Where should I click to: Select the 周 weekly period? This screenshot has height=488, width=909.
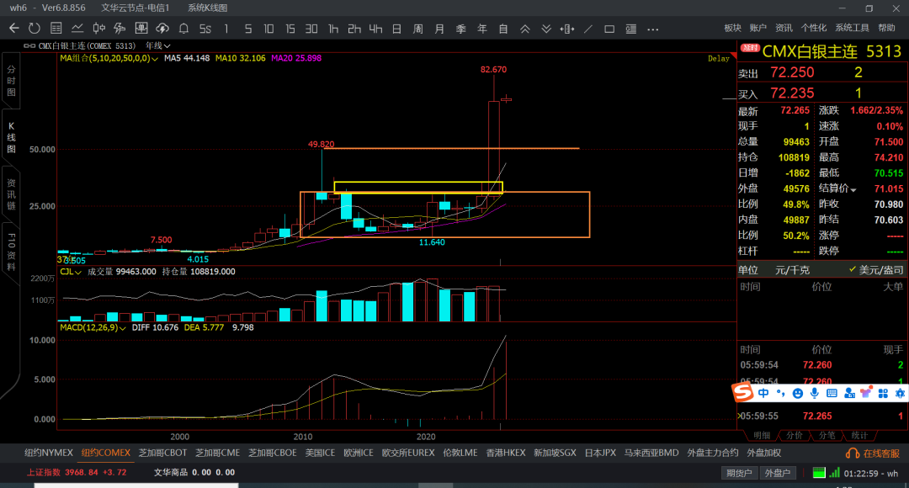pyautogui.click(x=418, y=29)
